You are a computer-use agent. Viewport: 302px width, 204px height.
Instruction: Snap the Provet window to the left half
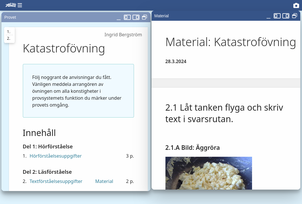[x=127, y=17]
